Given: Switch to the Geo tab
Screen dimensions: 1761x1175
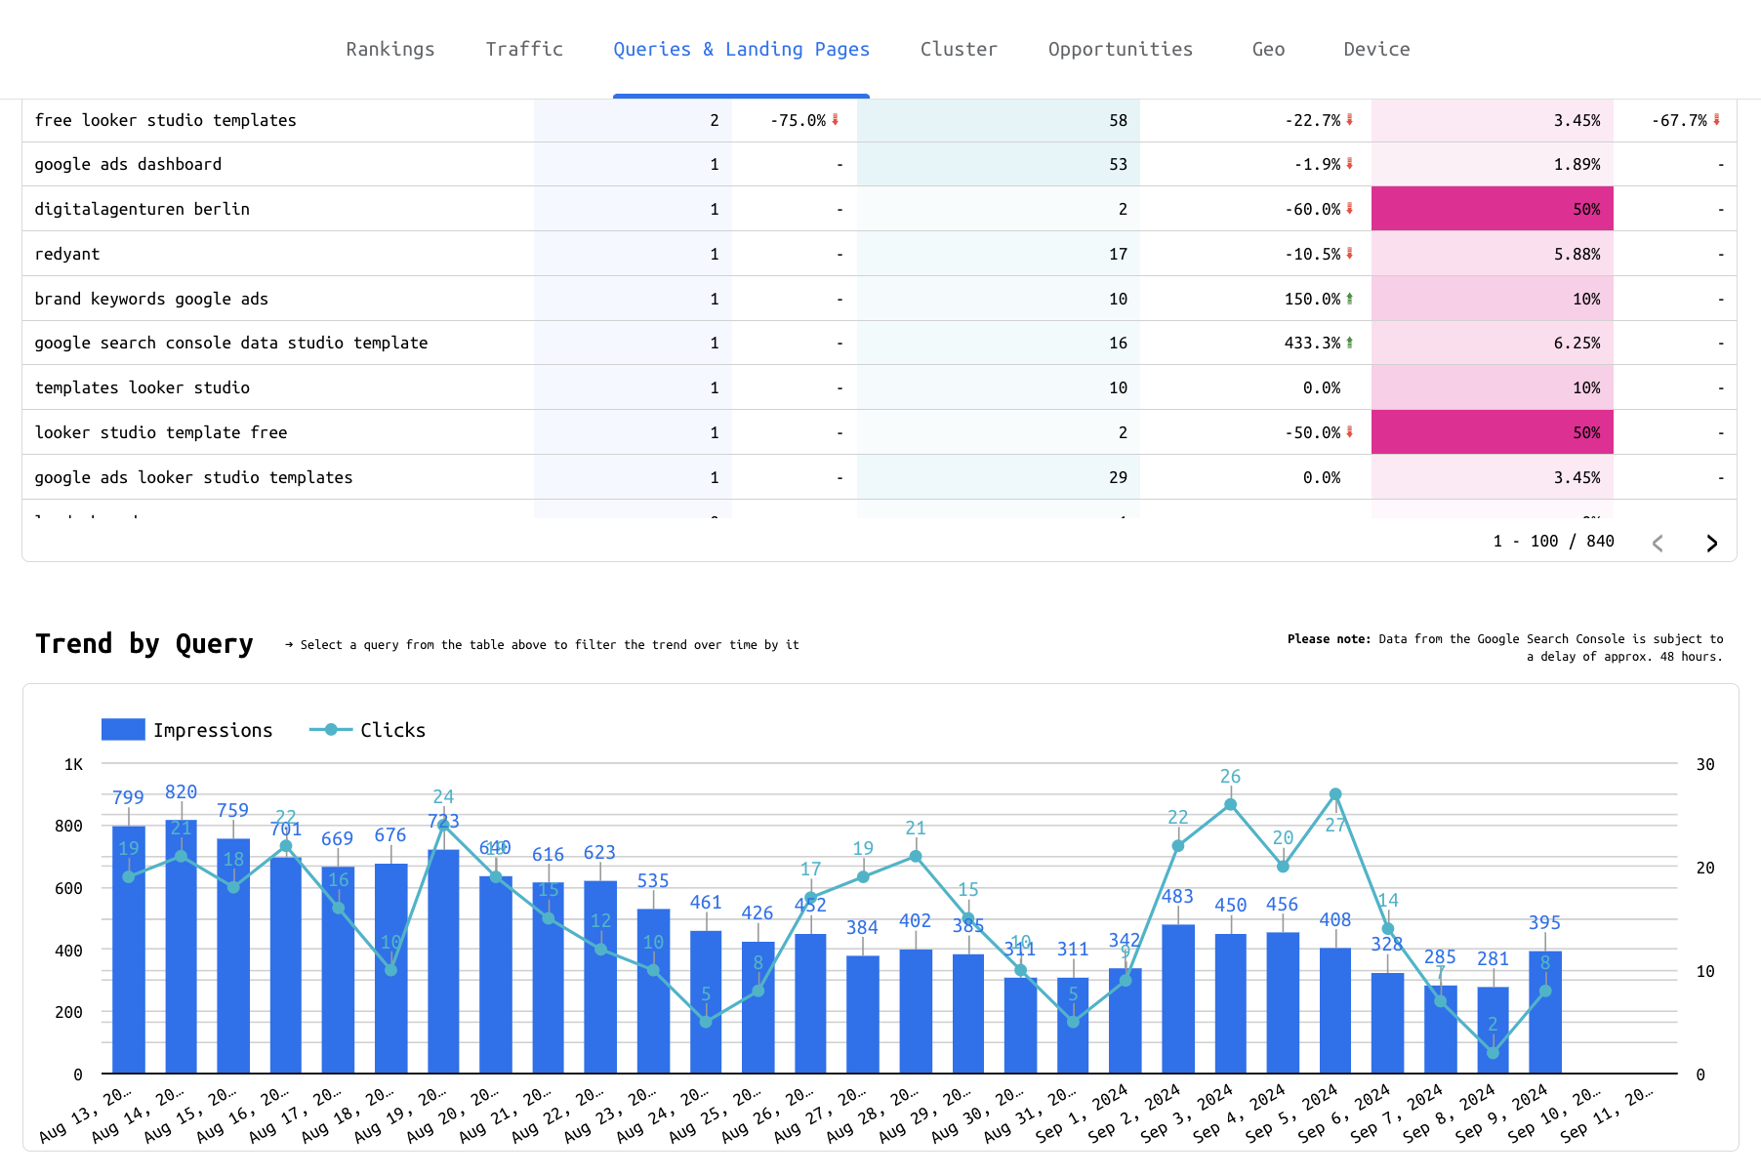Looking at the screenshot, I should click(1268, 49).
